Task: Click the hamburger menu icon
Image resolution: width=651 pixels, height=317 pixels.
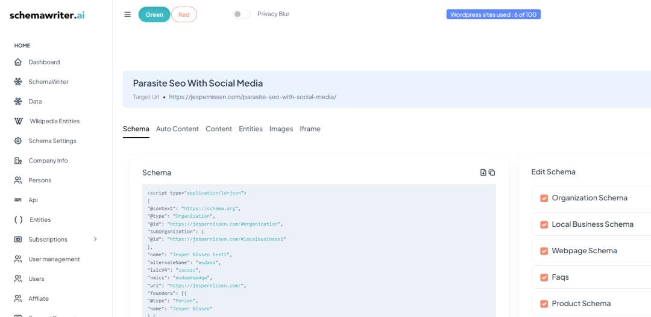Action: click(x=127, y=14)
